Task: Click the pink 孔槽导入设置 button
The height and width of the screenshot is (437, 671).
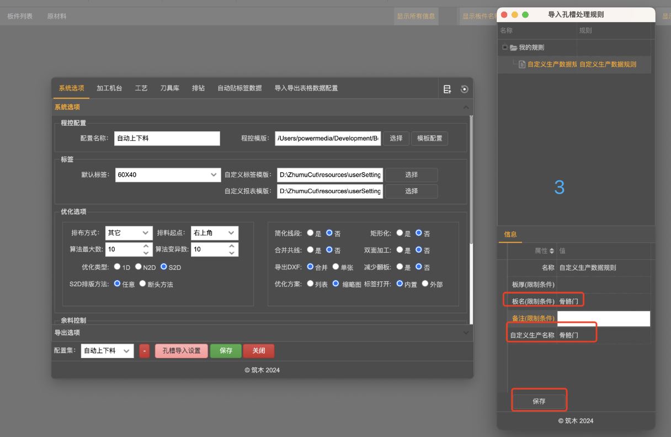Action: click(x=181, y=351)
